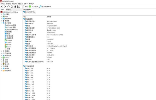Open the 工具(T) menu
The height and width of the screenshot is (100, 156).
click(x=26, y=4)
